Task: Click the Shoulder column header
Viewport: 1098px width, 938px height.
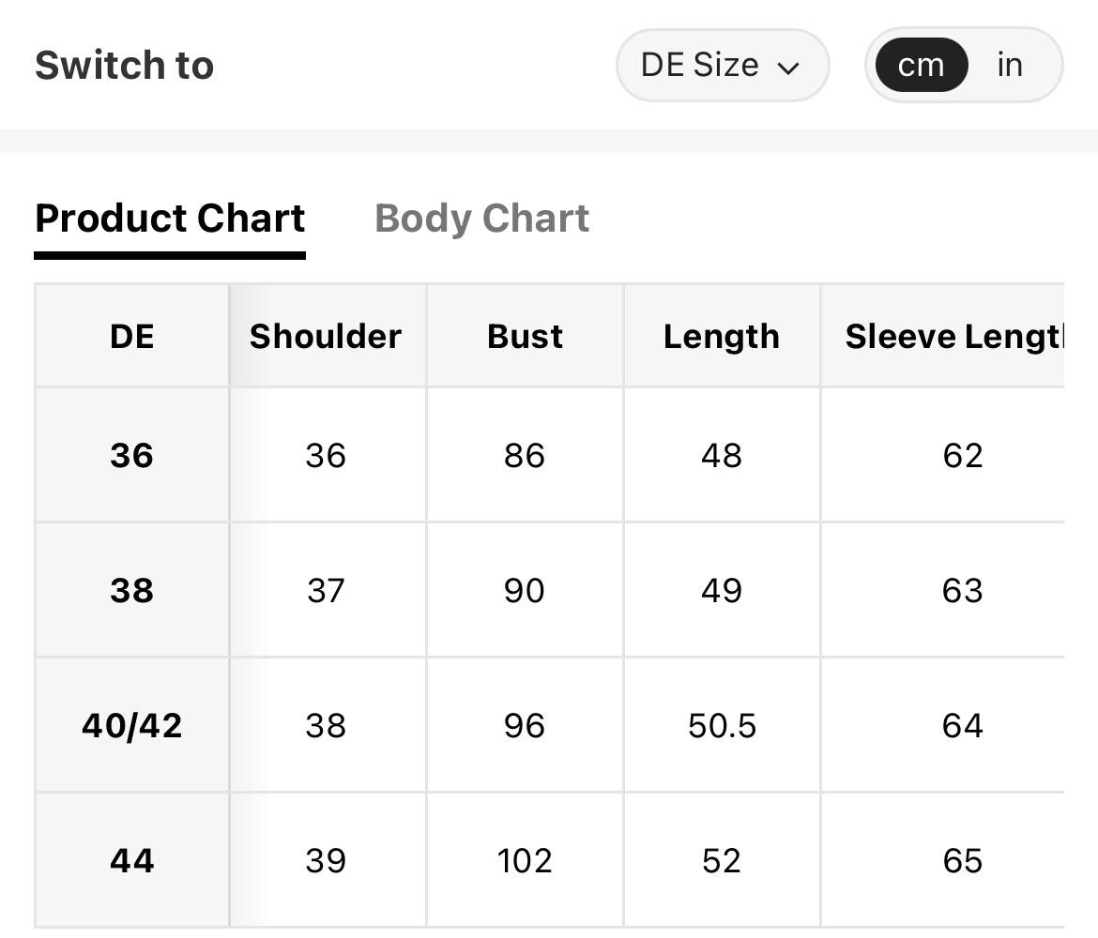Action: (328, 336)
